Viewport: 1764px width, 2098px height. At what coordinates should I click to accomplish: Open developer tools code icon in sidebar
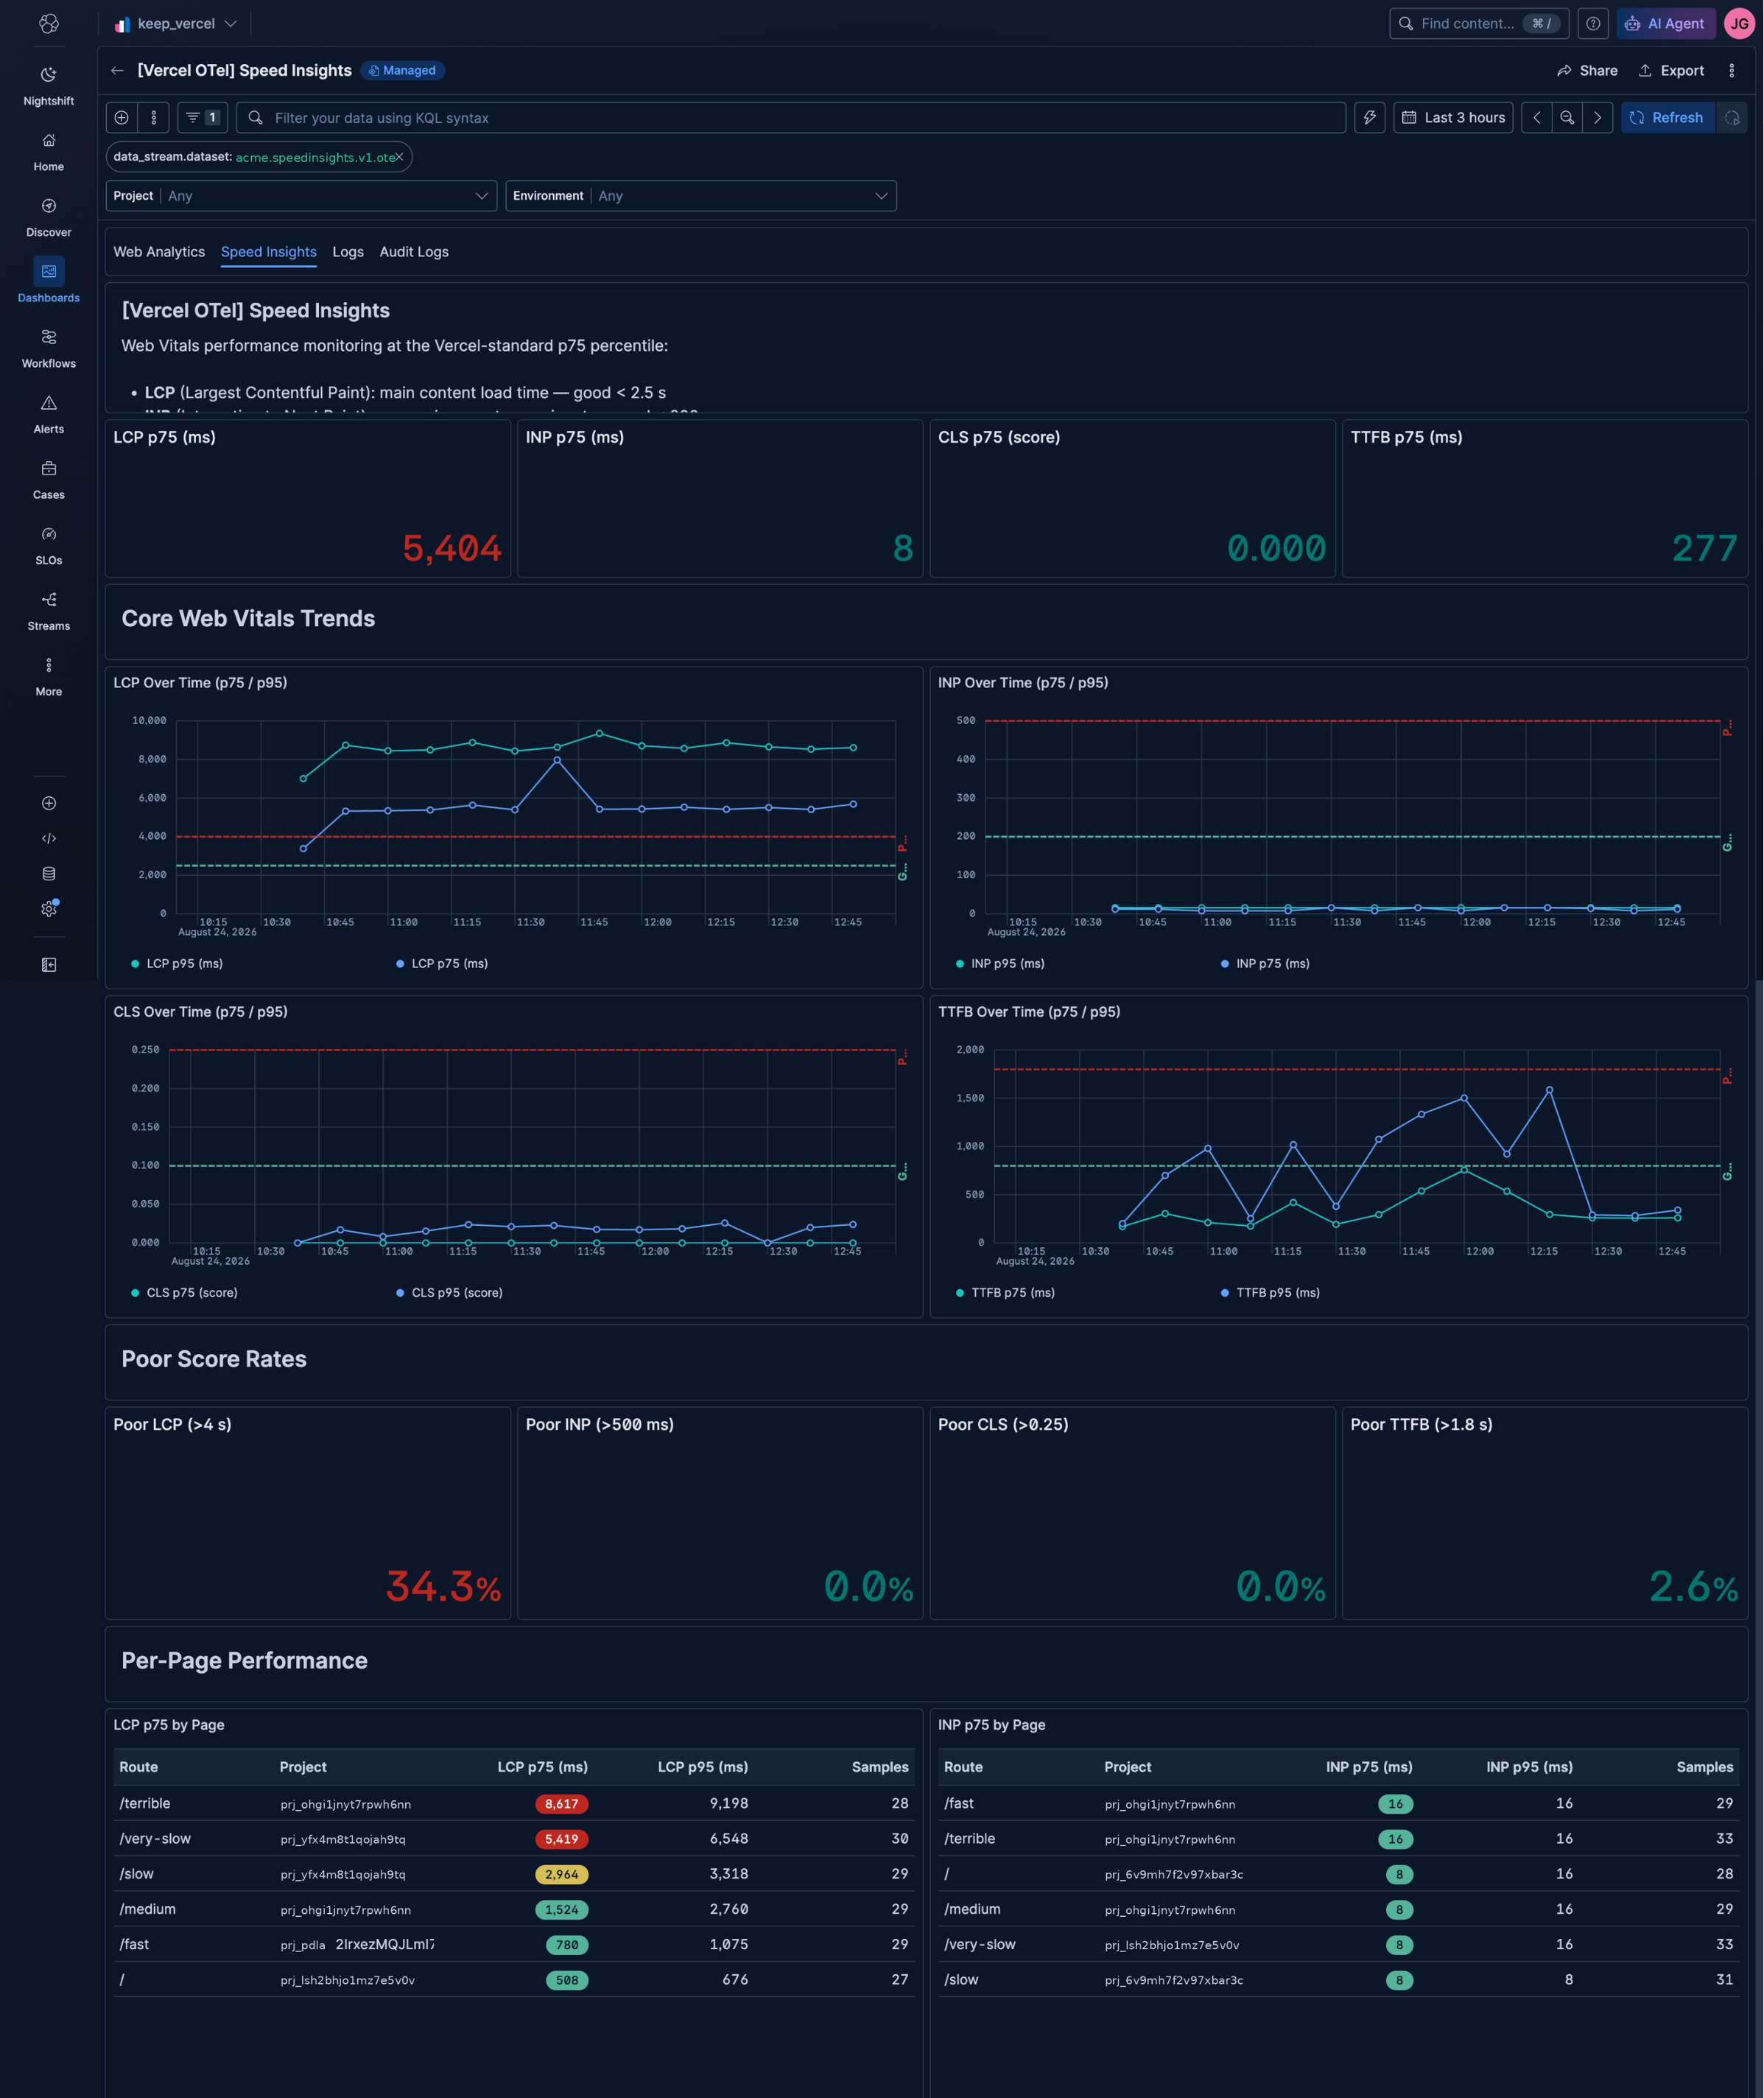tap(48, 838)
